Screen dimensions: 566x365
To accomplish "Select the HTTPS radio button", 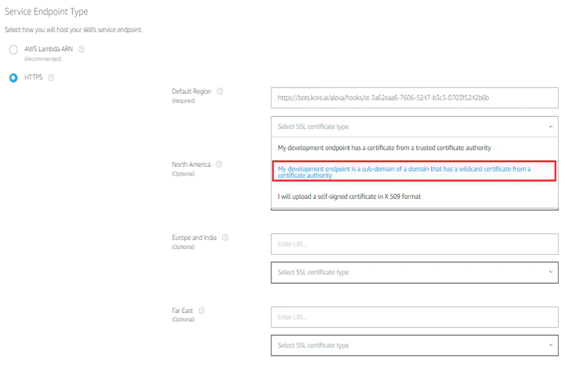I will pyautogui.click(x=13, y=78).
